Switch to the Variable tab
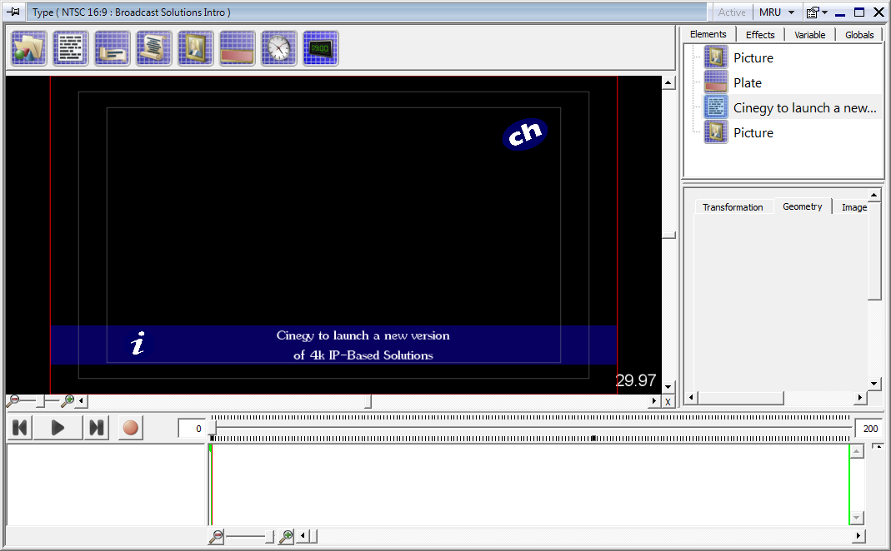 (810, 35)
